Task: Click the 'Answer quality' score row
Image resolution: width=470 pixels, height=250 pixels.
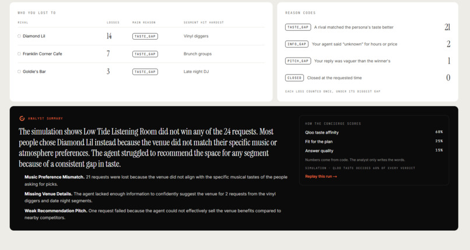Action: click(374, 150)
